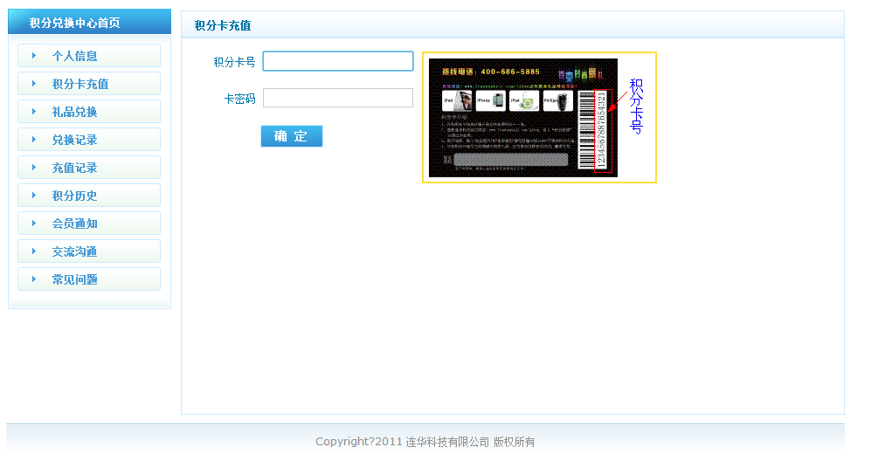Go to 礼品兑换 page
This screenshot has width=871, height=468.
pyautogui.click(x=89, y=112)
